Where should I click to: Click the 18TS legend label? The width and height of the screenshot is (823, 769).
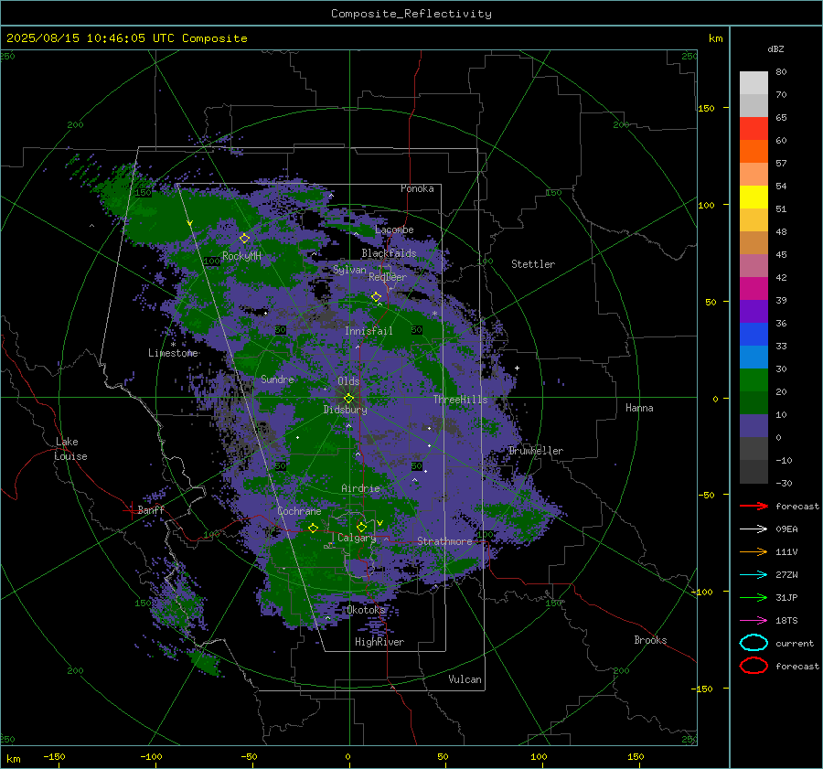click(786, 621)
